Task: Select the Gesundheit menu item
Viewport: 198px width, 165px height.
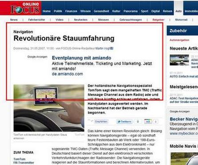Action: point(101,11)
